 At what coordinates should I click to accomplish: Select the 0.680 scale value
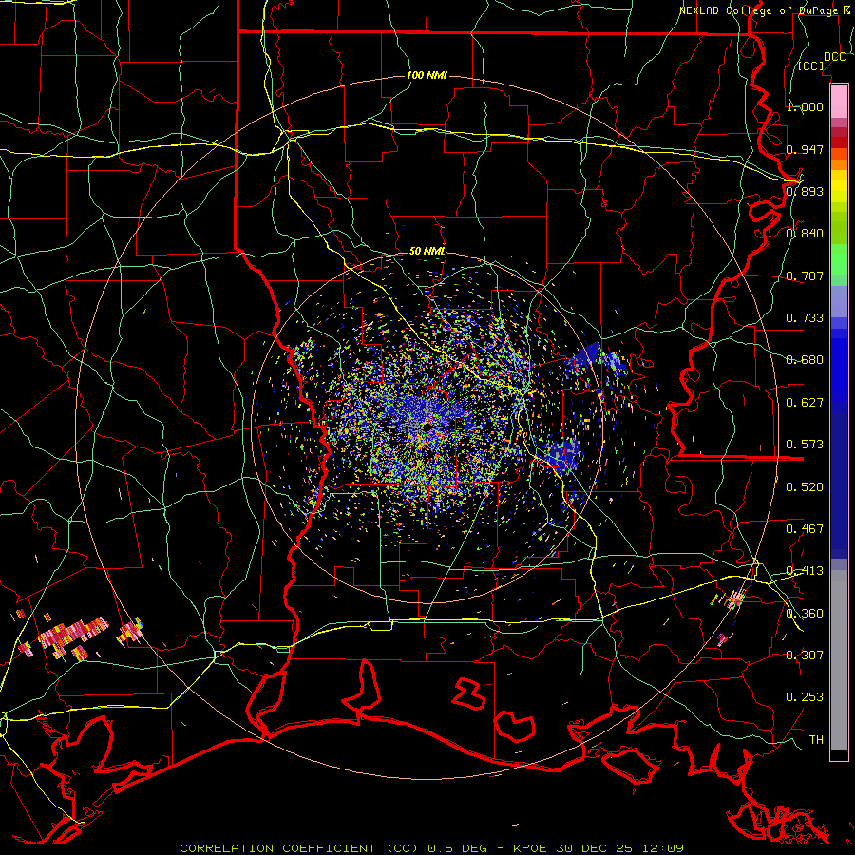(x=805, y=360)
